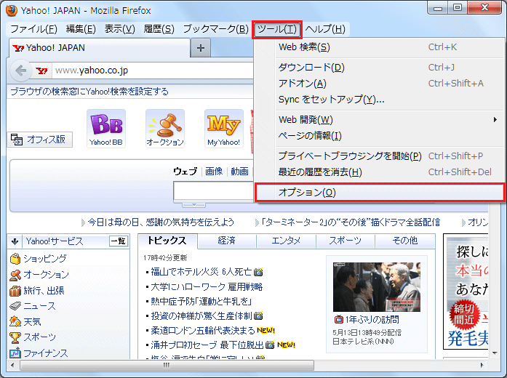This screenshot has width=507, height=378.
Task: Switch to the Yahoo! JAPAN browser tab
Action: (100, 48)
